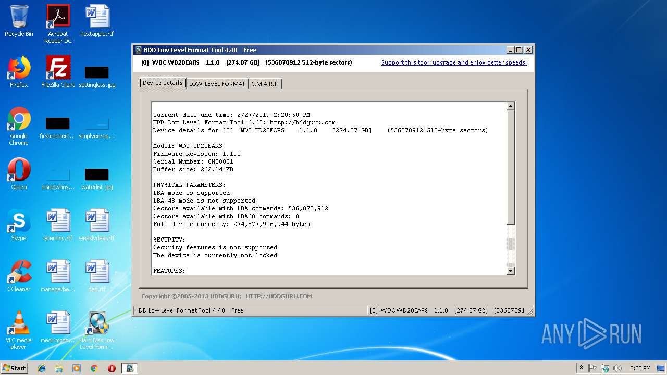The height and width of the screenshot is (375, 667).
Task: Click the taskbar clock 2:20 PM
Action: coord(640,368)
